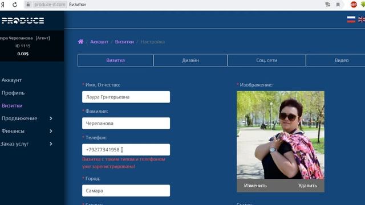This screenshot has width=365, height=205.
Task: Click the Настройка breadcrumb text
Action: [153, 42]
